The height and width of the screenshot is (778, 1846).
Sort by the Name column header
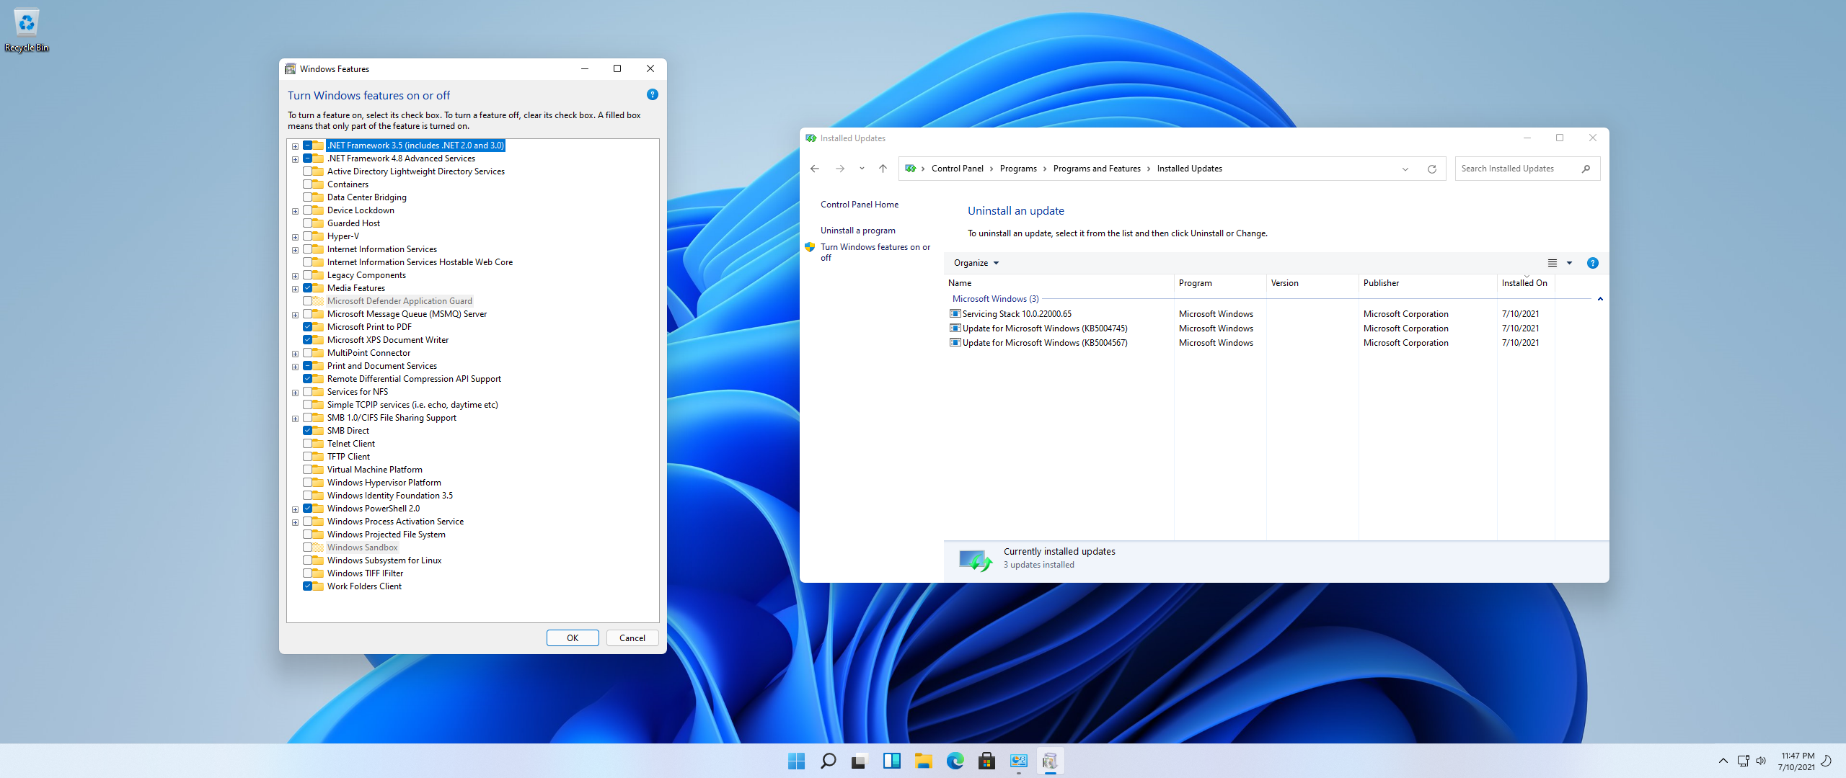click(1059, 283)
